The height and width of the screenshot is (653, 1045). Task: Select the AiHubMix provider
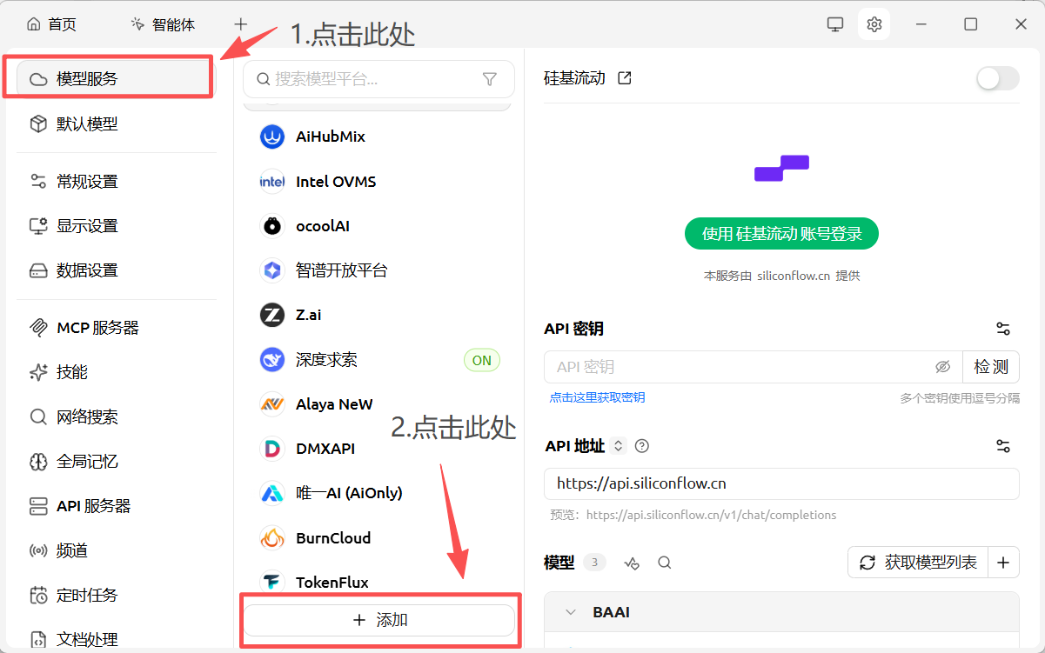[x=378, y=137]
